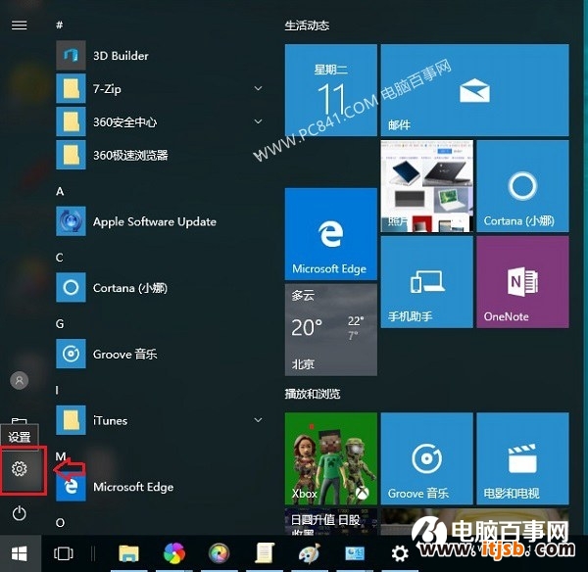The height and width of the screenshot is (572, 588).
Task: Click the Windows Start button on taskbar
Action: pyautogui.click(x=19, y=553)
